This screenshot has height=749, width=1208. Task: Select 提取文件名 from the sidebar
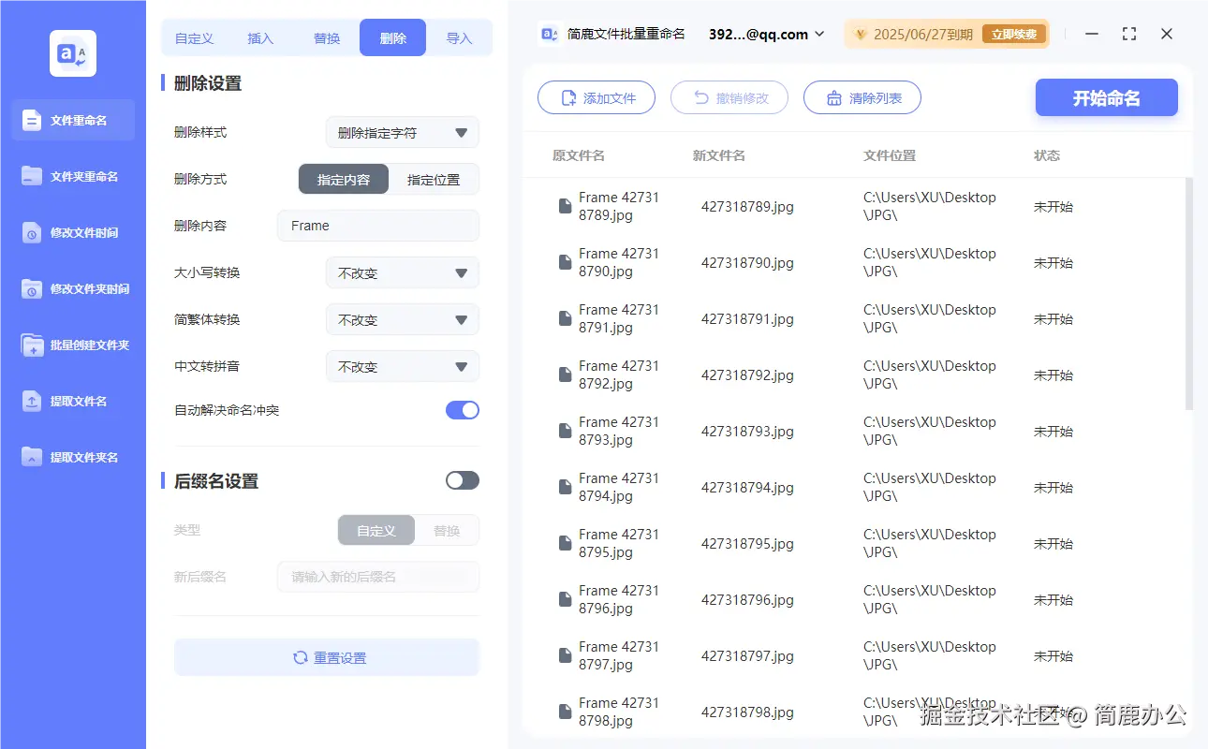click(72, 401)
